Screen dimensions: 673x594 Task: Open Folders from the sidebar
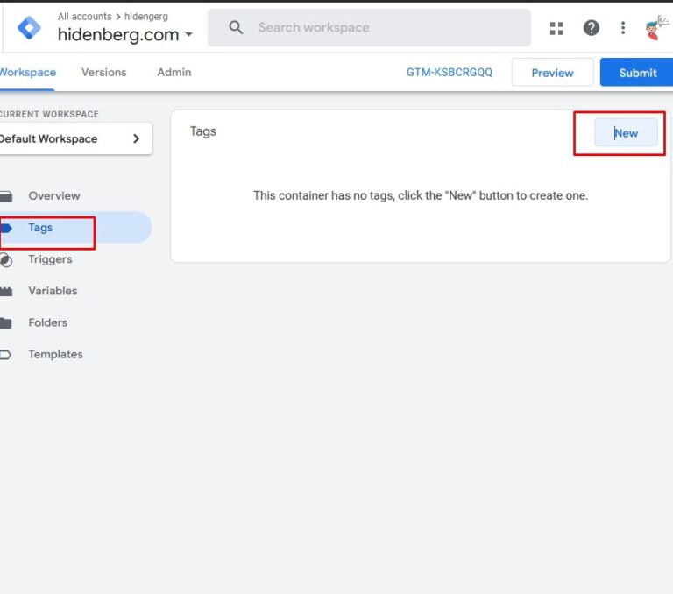click(47, 322)
